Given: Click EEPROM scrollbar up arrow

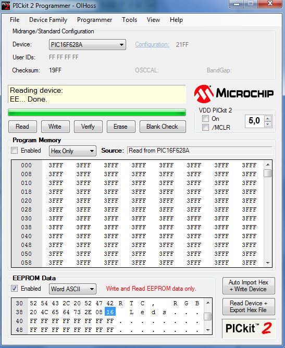Looking at the screenshot, I should coord(208,303).
